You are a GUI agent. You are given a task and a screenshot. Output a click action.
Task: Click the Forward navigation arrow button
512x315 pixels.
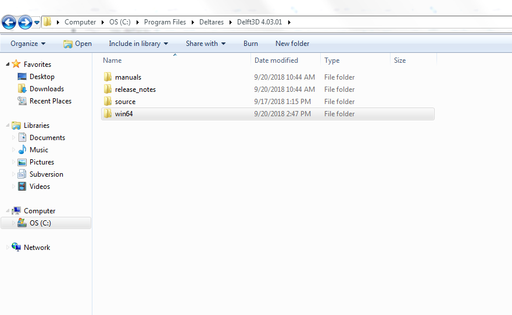(x=25, y=23)
